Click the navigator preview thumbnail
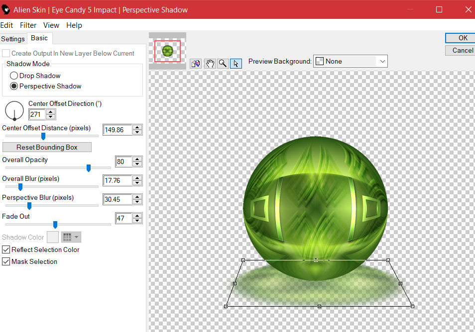Image resolution: width=475 pixels, height=332 pixels. coord(167,50)
